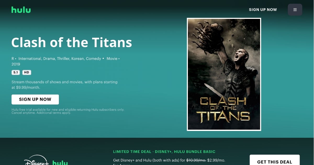The image size is (314, 165).
Task: Open the Clash of the Titans poster image
Action: click(224, 74)
